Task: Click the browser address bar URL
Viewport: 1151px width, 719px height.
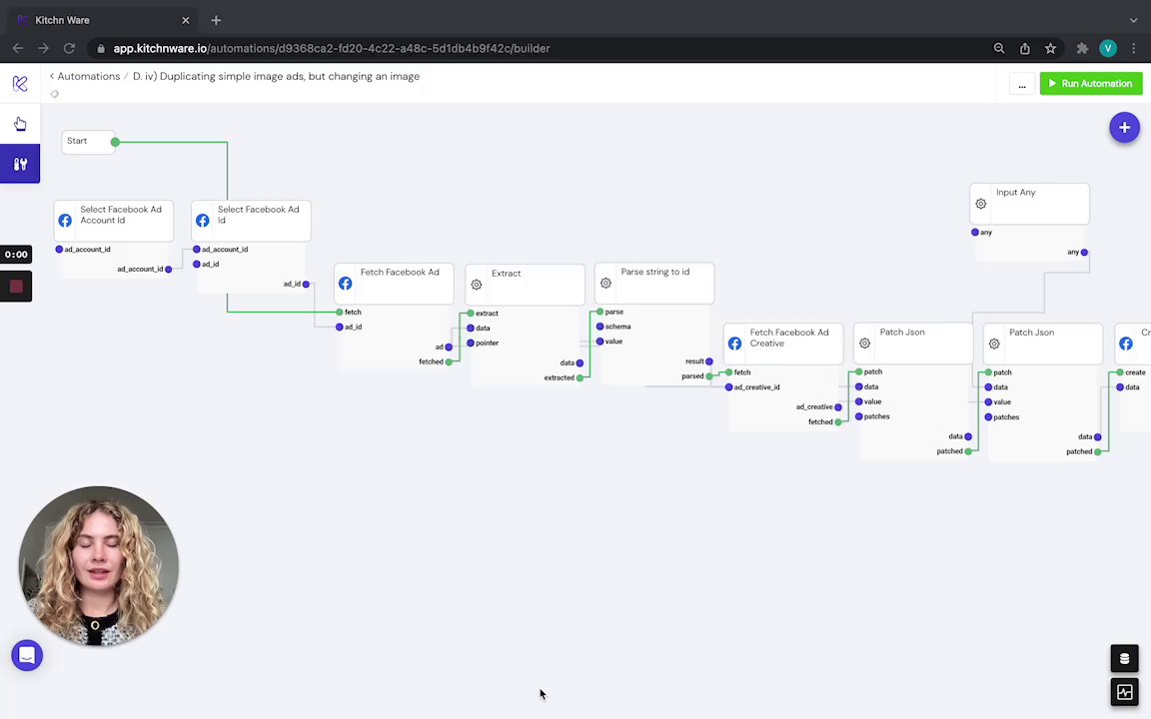Action: (332, 48)
